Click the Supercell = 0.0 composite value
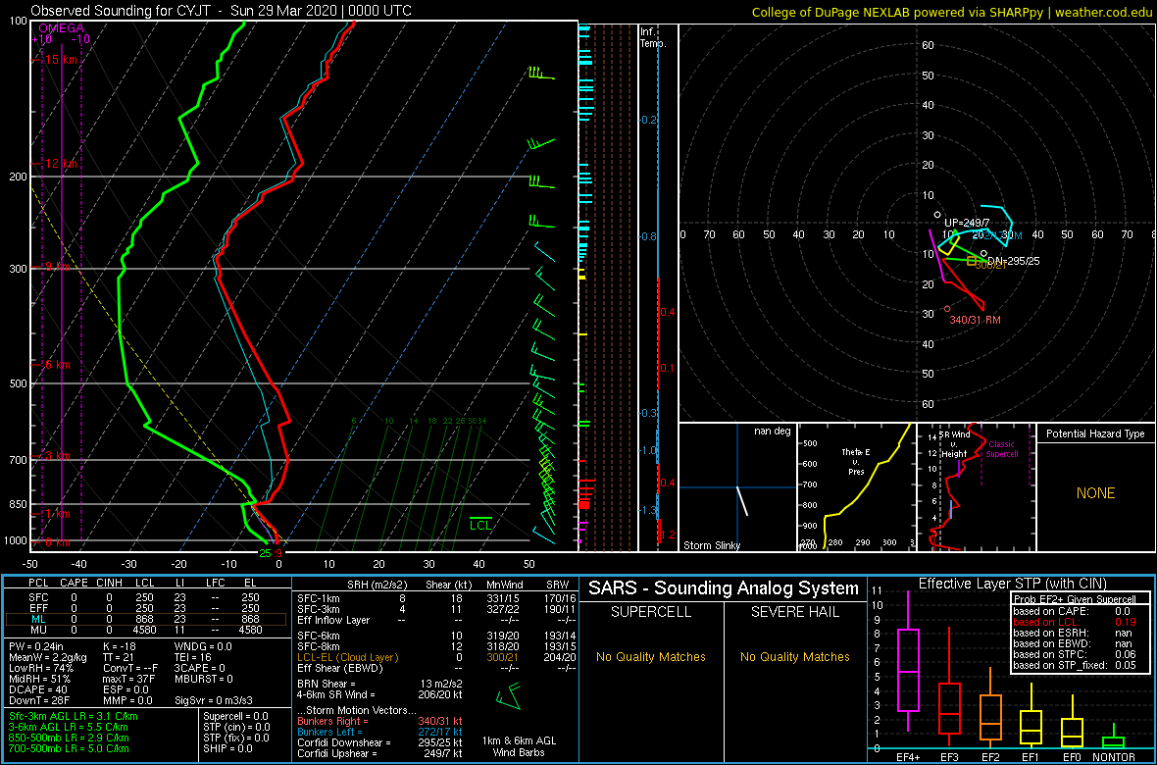1157x765 pixels. click(235, 717)
